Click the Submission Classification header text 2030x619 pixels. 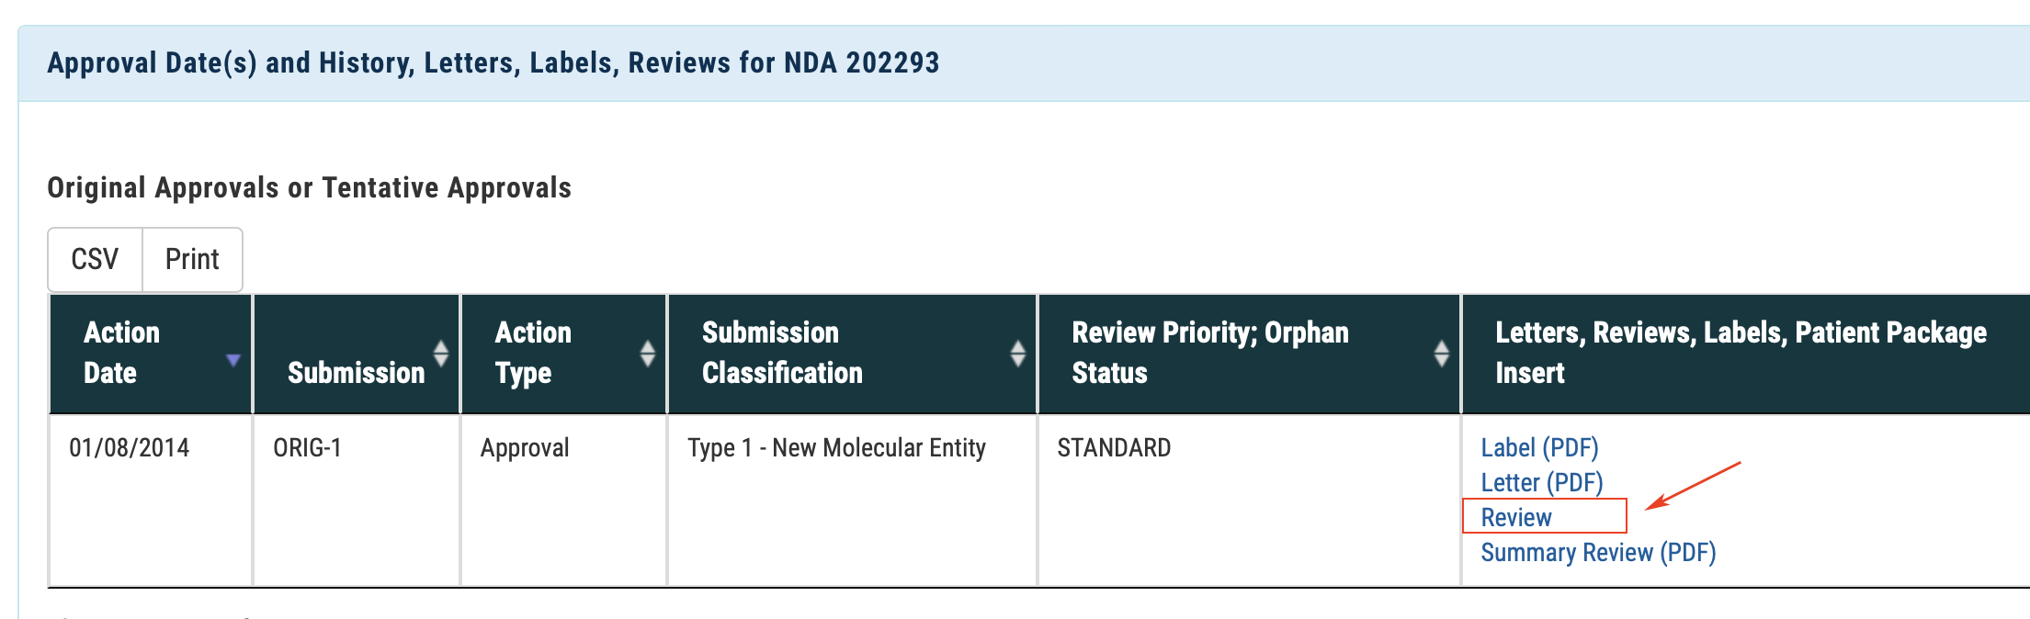point(782,353)
